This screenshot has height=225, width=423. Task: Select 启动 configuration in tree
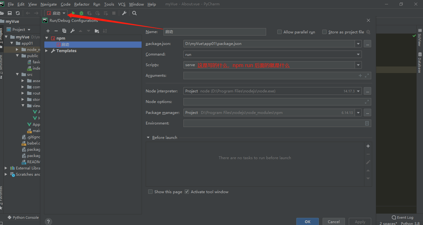click(93, 45)
